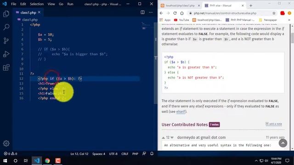This screenshot has height=165, width=294.
Task: Open the Run menu
Action: point(70,4)
